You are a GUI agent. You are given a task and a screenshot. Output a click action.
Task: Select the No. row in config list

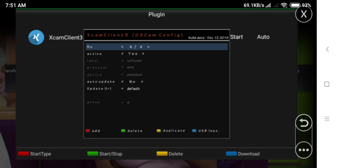157,47
